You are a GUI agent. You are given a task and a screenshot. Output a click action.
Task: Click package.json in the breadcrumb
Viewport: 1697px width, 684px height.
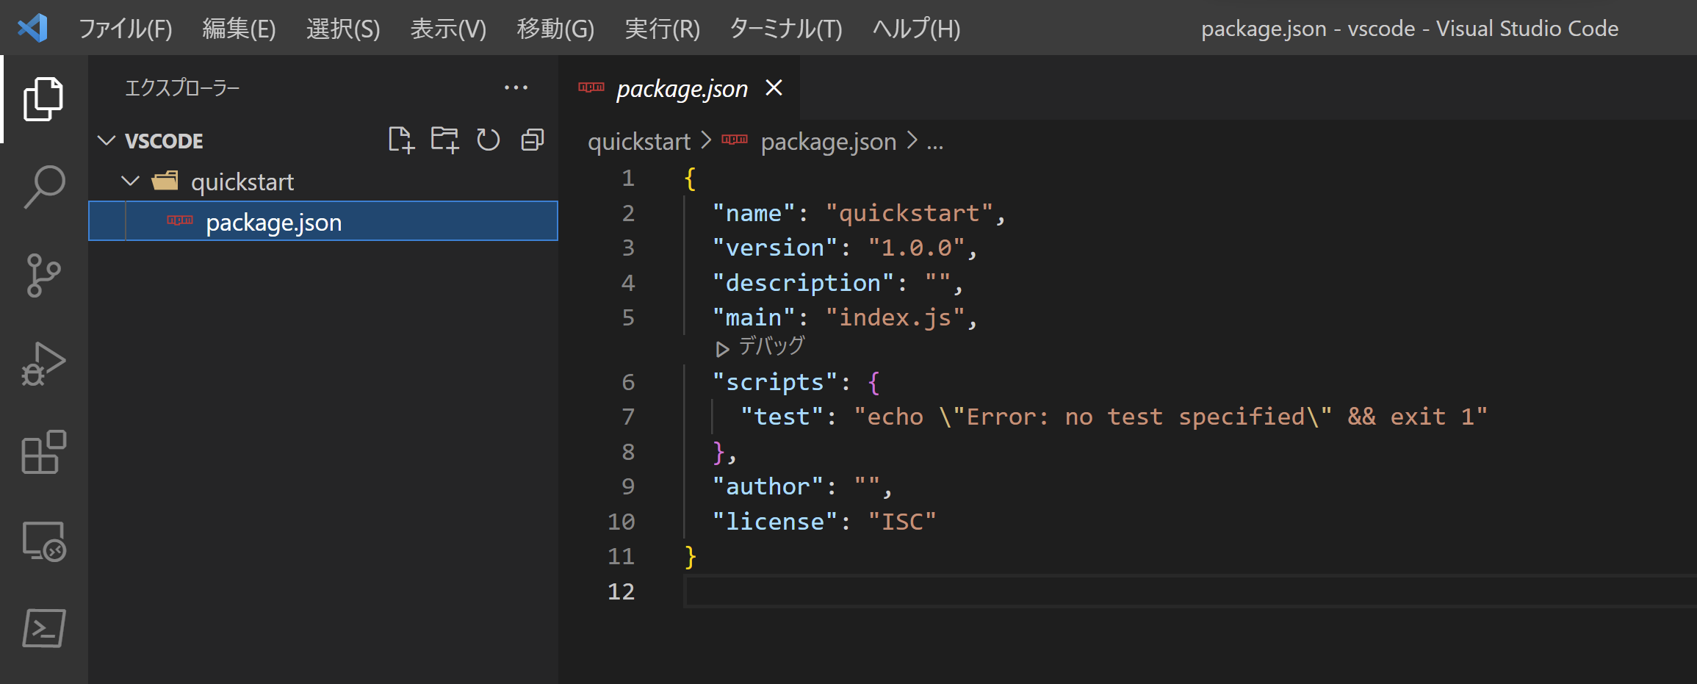[829, 141]
